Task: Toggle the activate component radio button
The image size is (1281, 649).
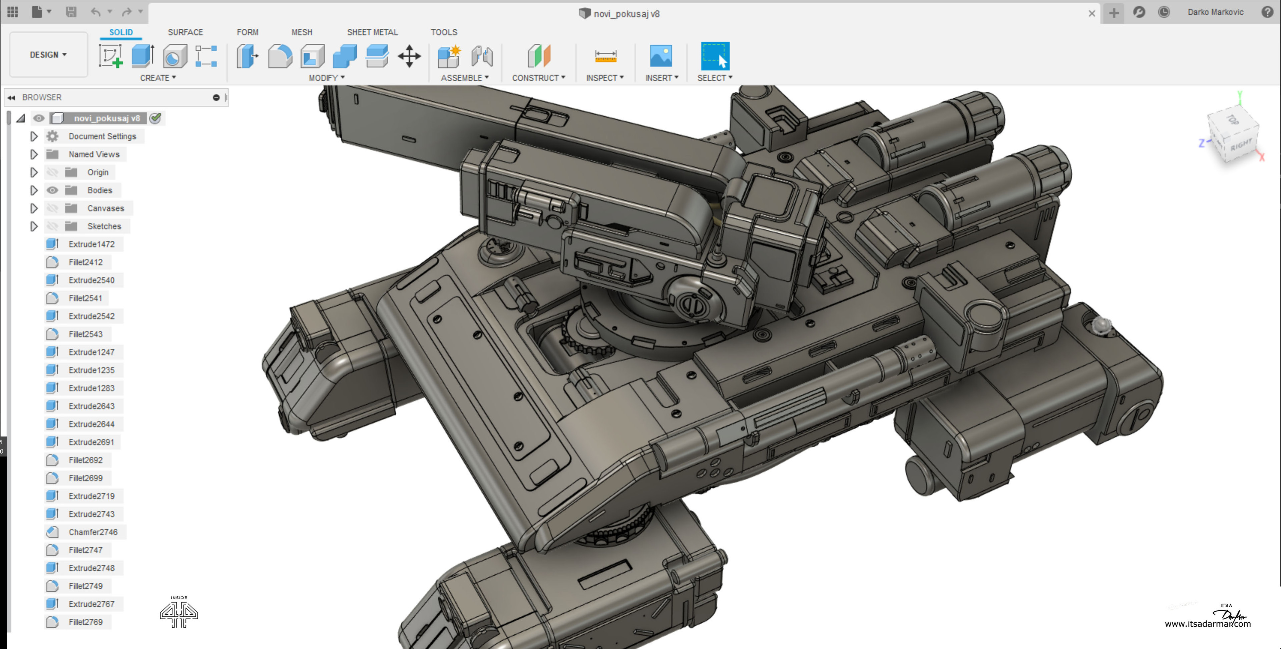Action: click(x=156, y=118)
